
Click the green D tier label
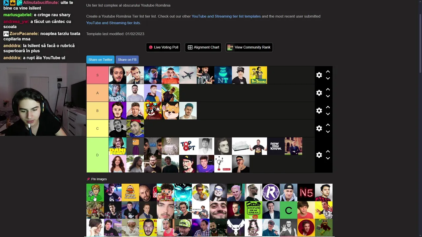click(97, 155)
